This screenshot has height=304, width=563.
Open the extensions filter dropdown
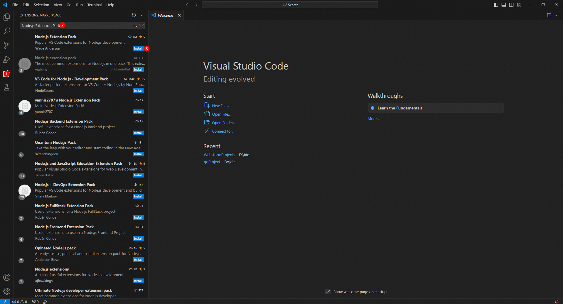point(141,26)
